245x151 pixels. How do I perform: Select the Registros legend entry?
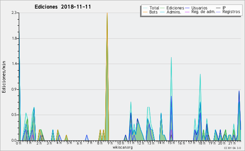pos(228,12)
